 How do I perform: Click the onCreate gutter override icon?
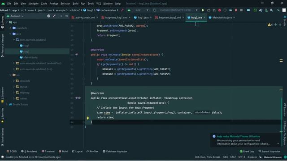[77, 55]
